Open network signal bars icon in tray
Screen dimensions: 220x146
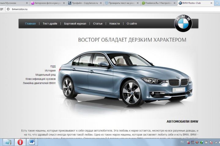[x=215, y=142]
